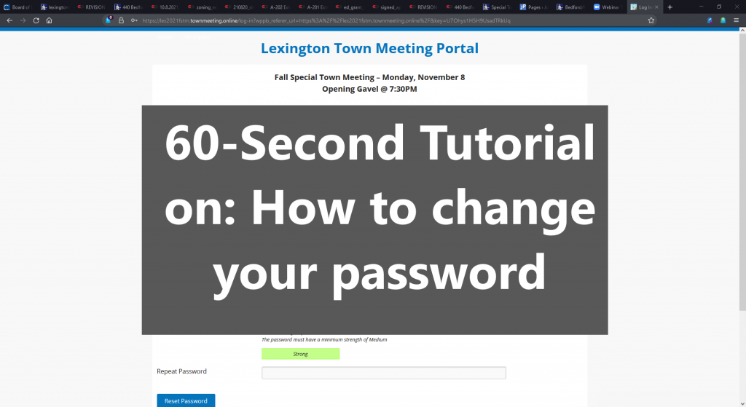The image size is (746, 407).
Task: Switch to the Webinar Zoom tab
Action: (x=607, y=7)
